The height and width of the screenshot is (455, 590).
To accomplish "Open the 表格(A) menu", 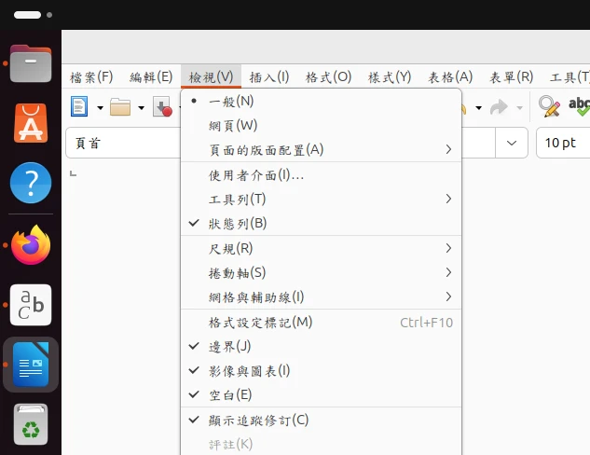I will click(x=450, y=77).
